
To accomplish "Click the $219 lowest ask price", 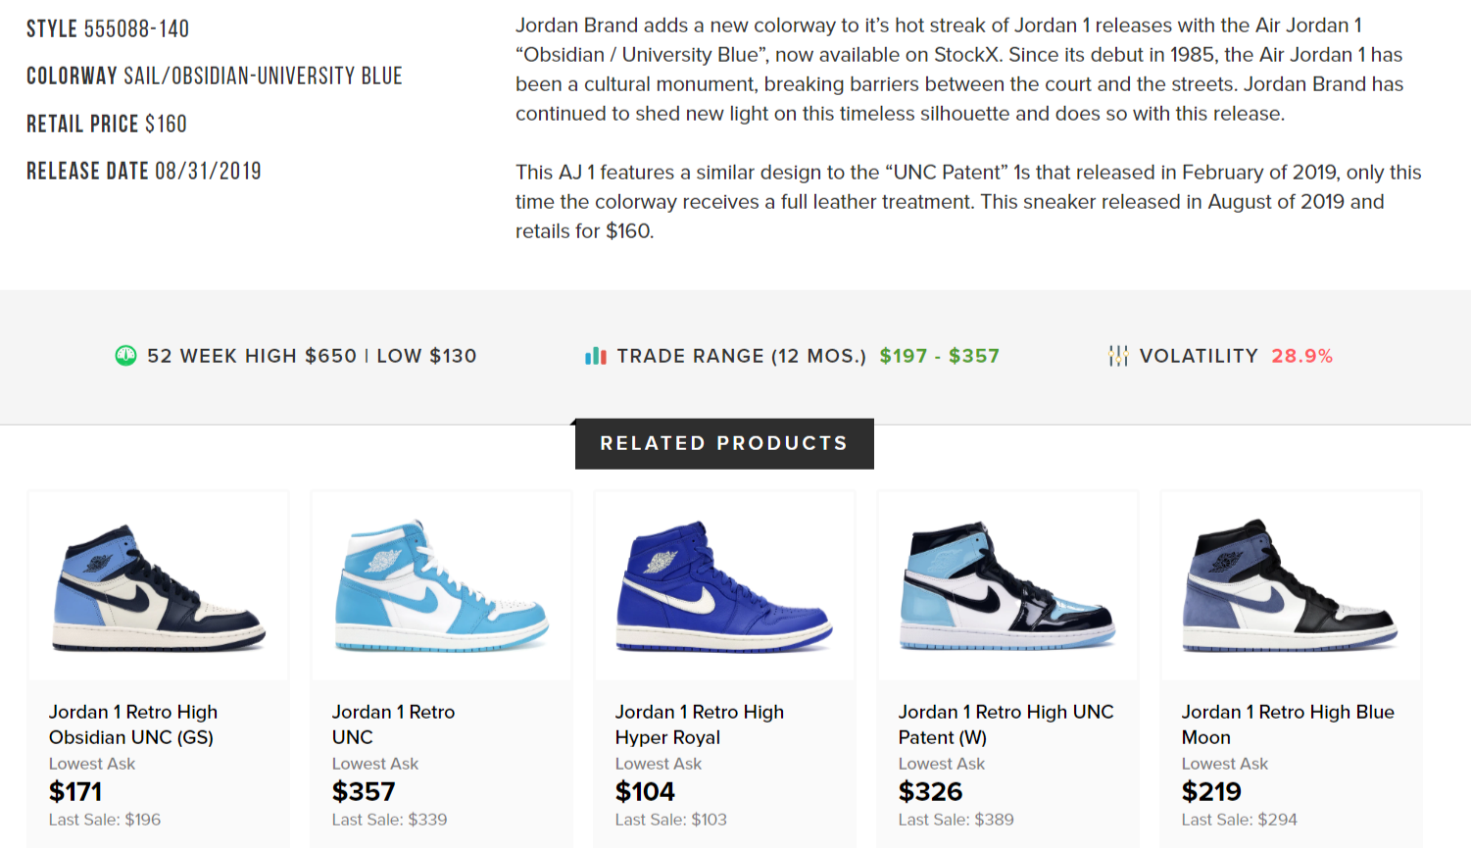I will pyautogui.click(x=1211, y=791).
